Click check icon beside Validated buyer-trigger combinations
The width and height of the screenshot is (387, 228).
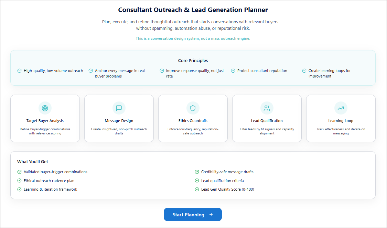pyautogui.click(x=20, y=172)
